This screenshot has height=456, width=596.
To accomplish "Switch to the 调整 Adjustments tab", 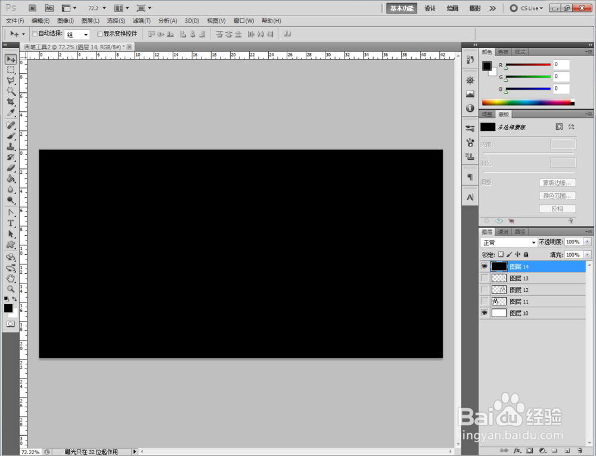I will coord(487,114).
